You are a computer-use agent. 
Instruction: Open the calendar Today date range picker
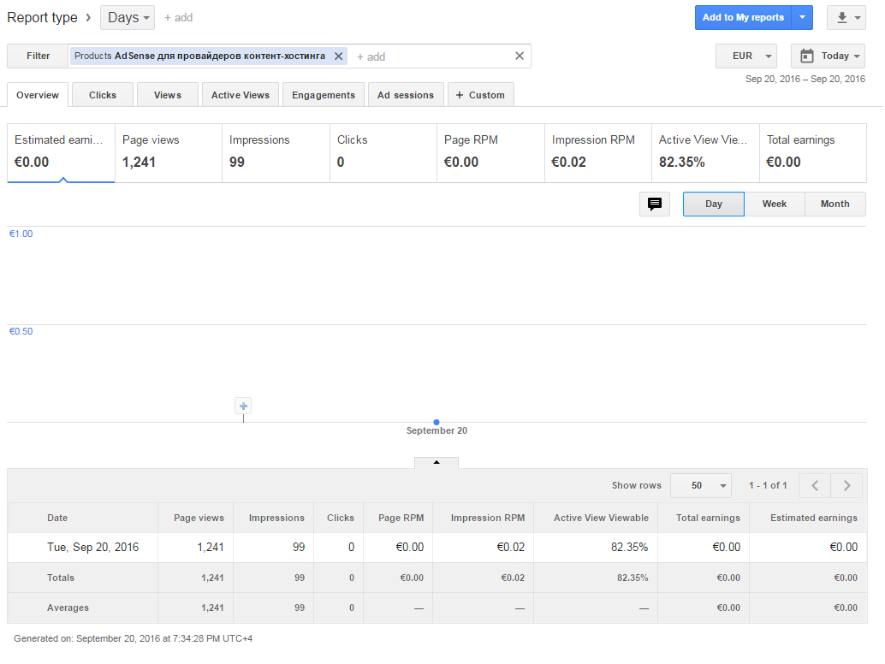[828, 56]
